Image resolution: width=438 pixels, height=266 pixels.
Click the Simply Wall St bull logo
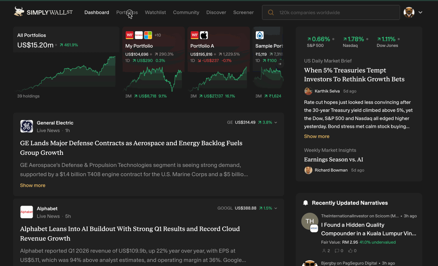pos(19,12)
